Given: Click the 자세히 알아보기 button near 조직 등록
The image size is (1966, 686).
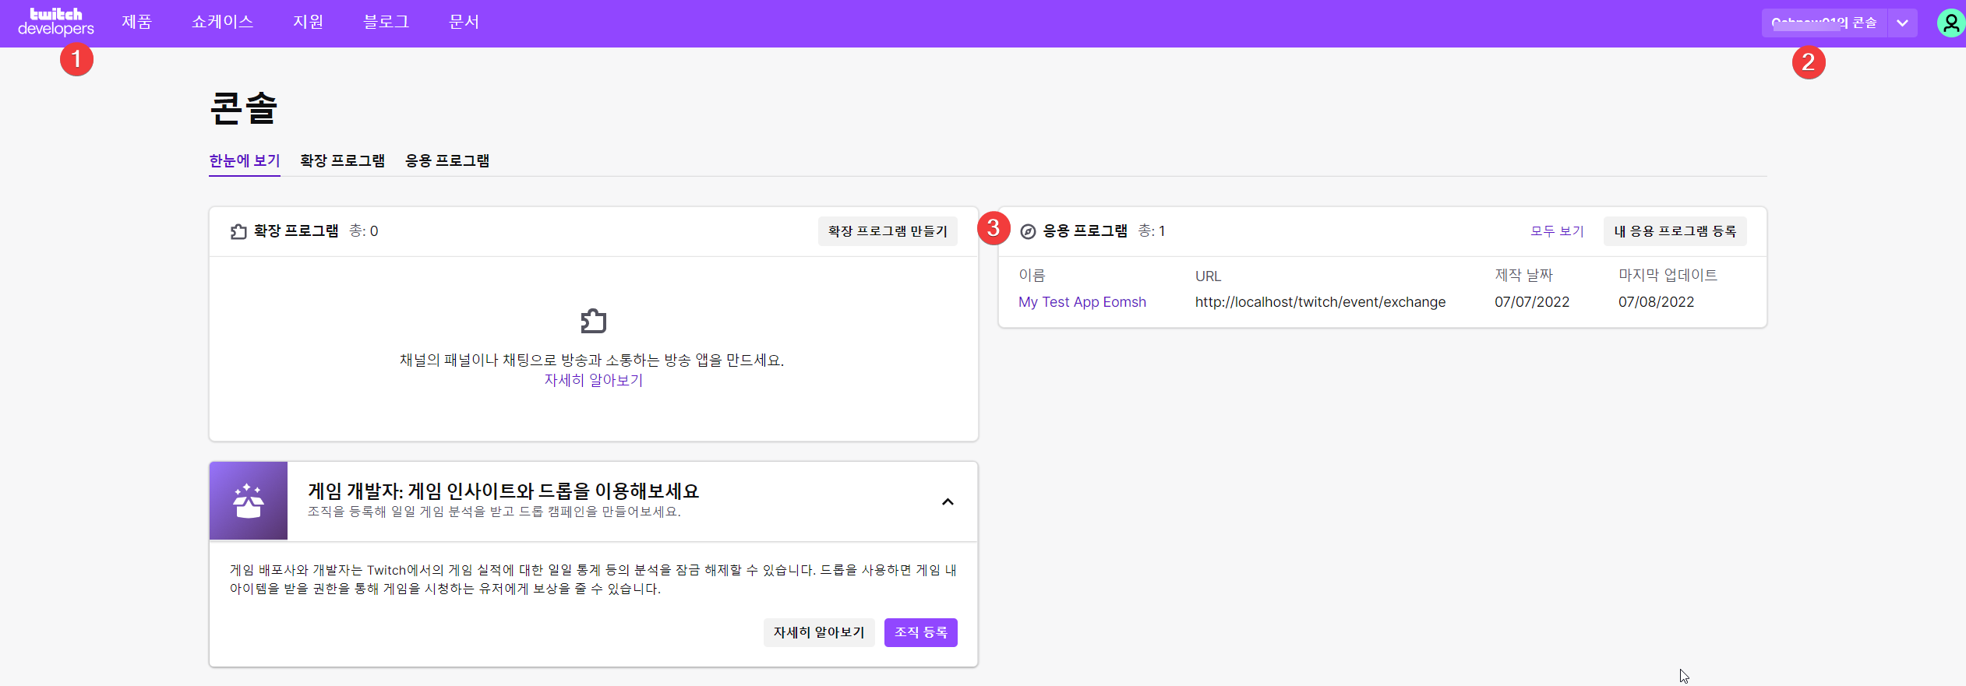Looking at the screenshot, I should pos(819,632).
